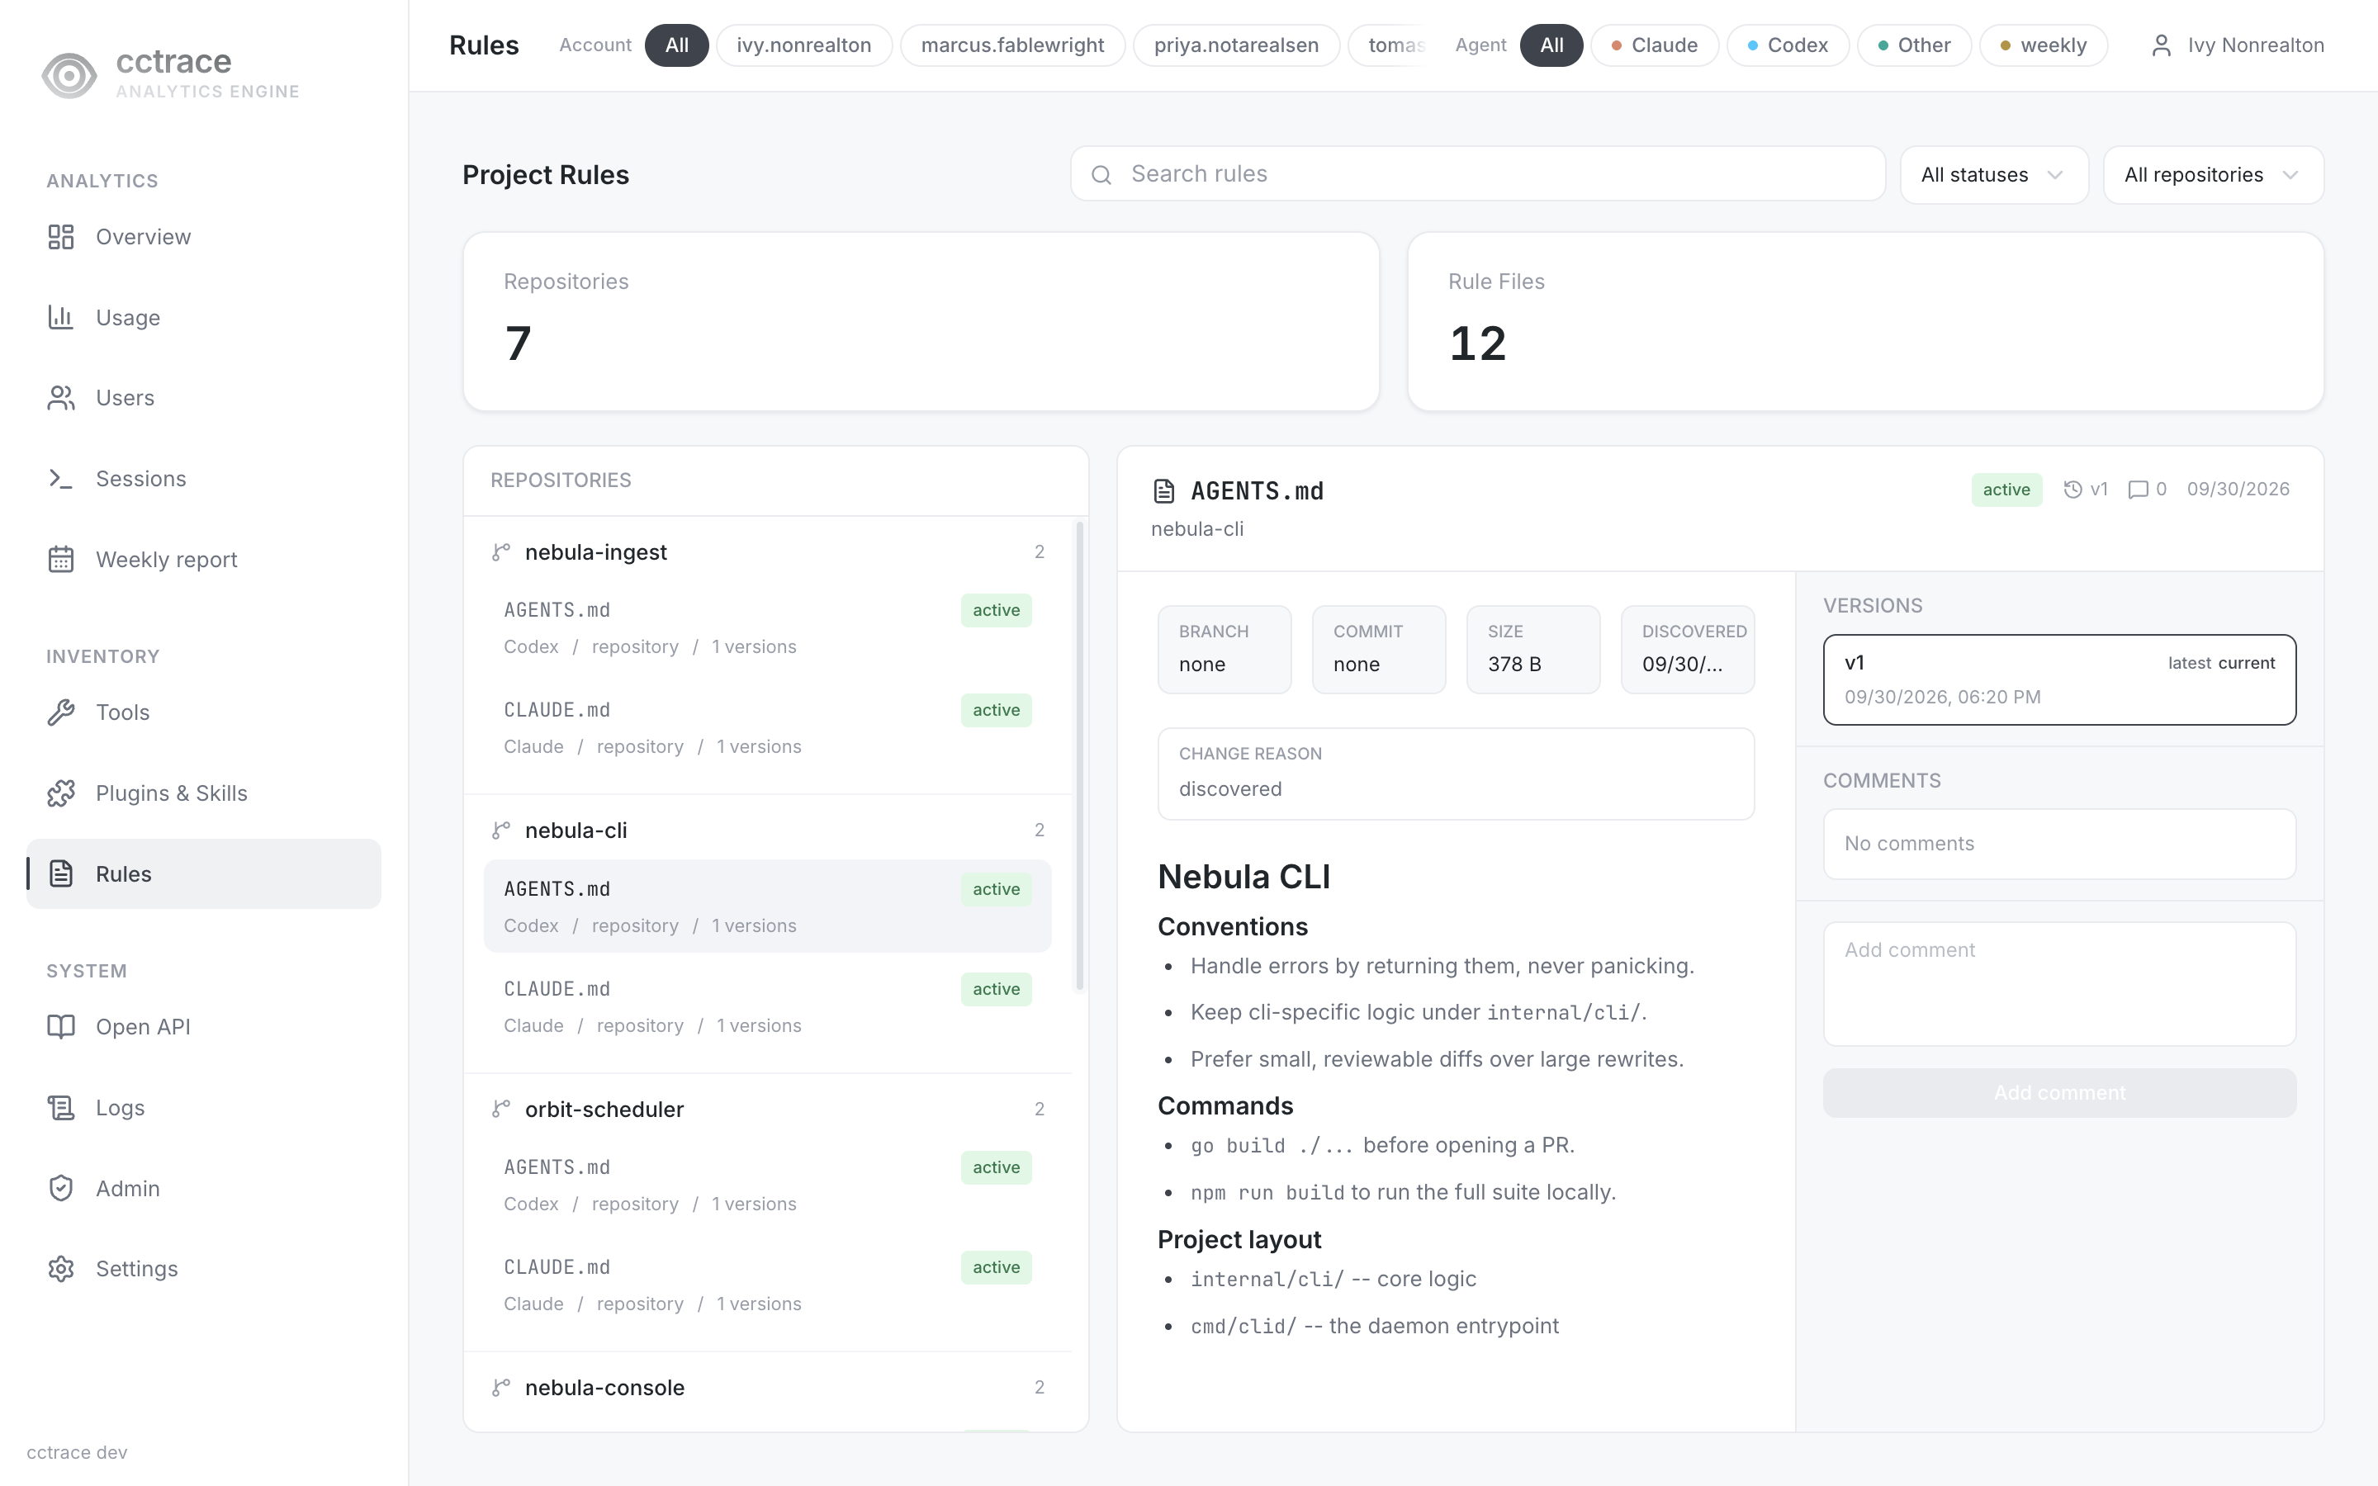Click the branch icon beside nebula-cli
This screenshot has width=2378, height=1486.
[x=501, y=831]
